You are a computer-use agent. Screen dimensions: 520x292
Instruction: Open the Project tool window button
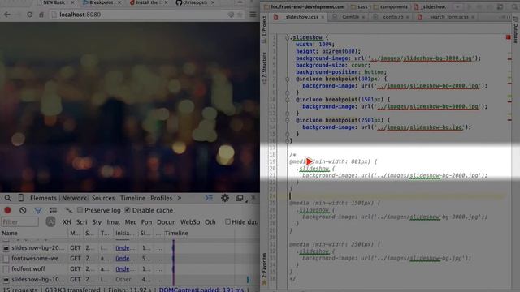tap(264, 29)
